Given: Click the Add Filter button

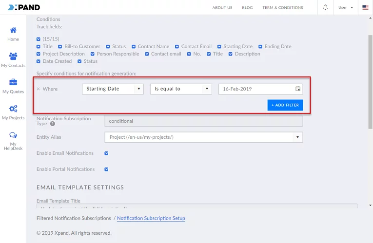Looking at the screenshot, I should 285,105.
